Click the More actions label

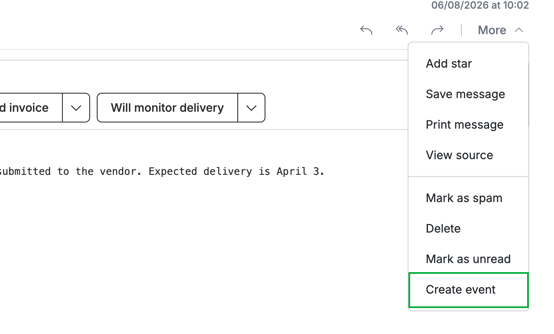point(492,30)
